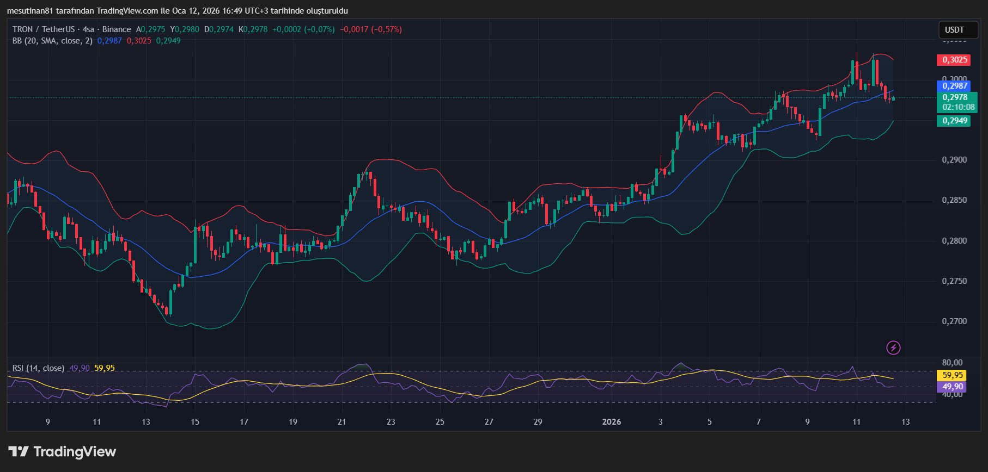
Task: Click the purple 49,90 RSI value label
Action: 953,387
